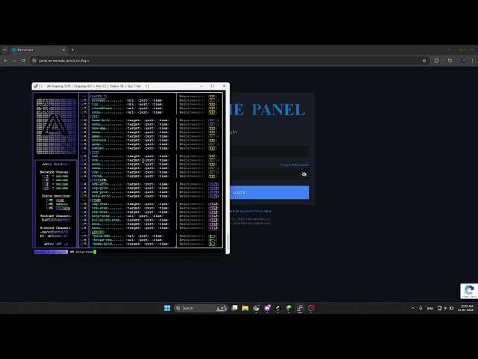Follow the create an account click here link

coord(251,211)
